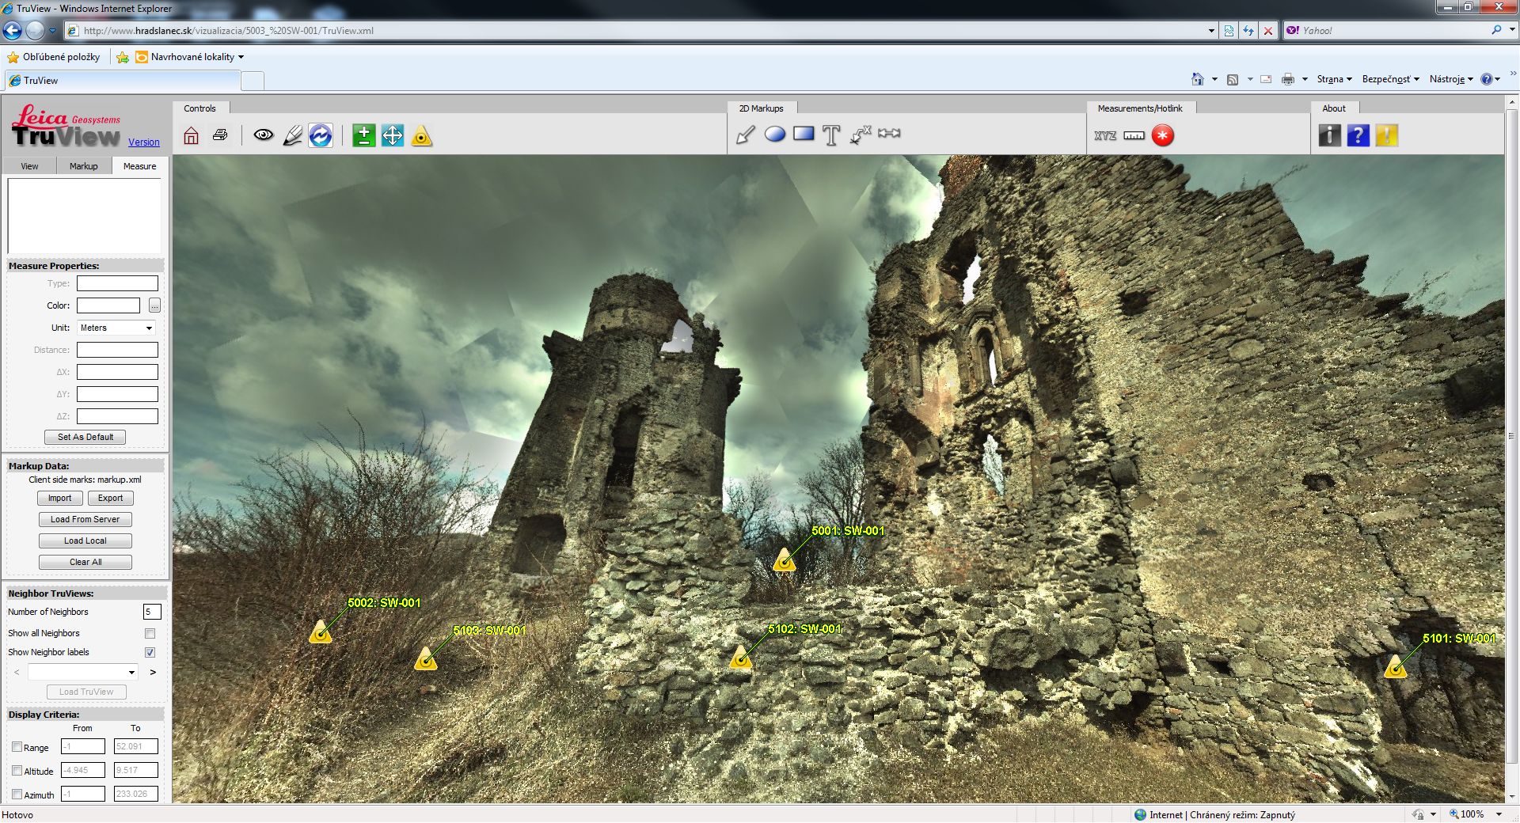Toggle the eye visibility icon in Controls
Screen dimensions: 1520x823
(264, 135)
